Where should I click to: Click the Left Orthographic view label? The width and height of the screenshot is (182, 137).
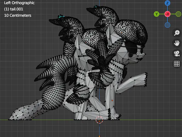tap(19, 3)
